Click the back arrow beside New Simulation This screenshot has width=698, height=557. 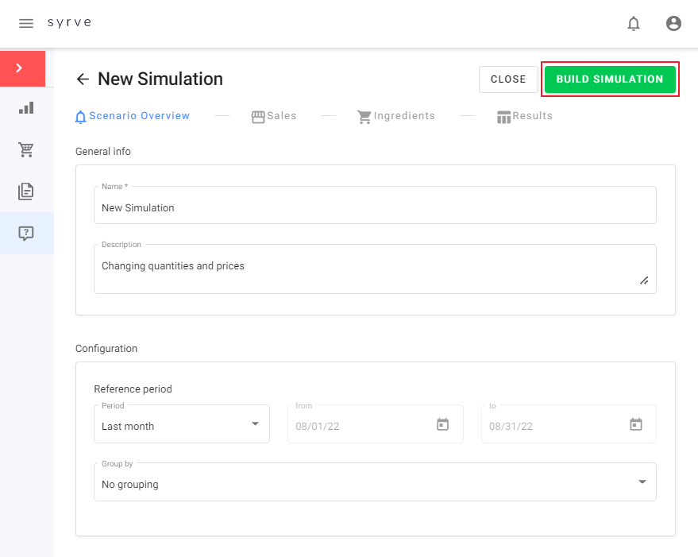[83, 79]
